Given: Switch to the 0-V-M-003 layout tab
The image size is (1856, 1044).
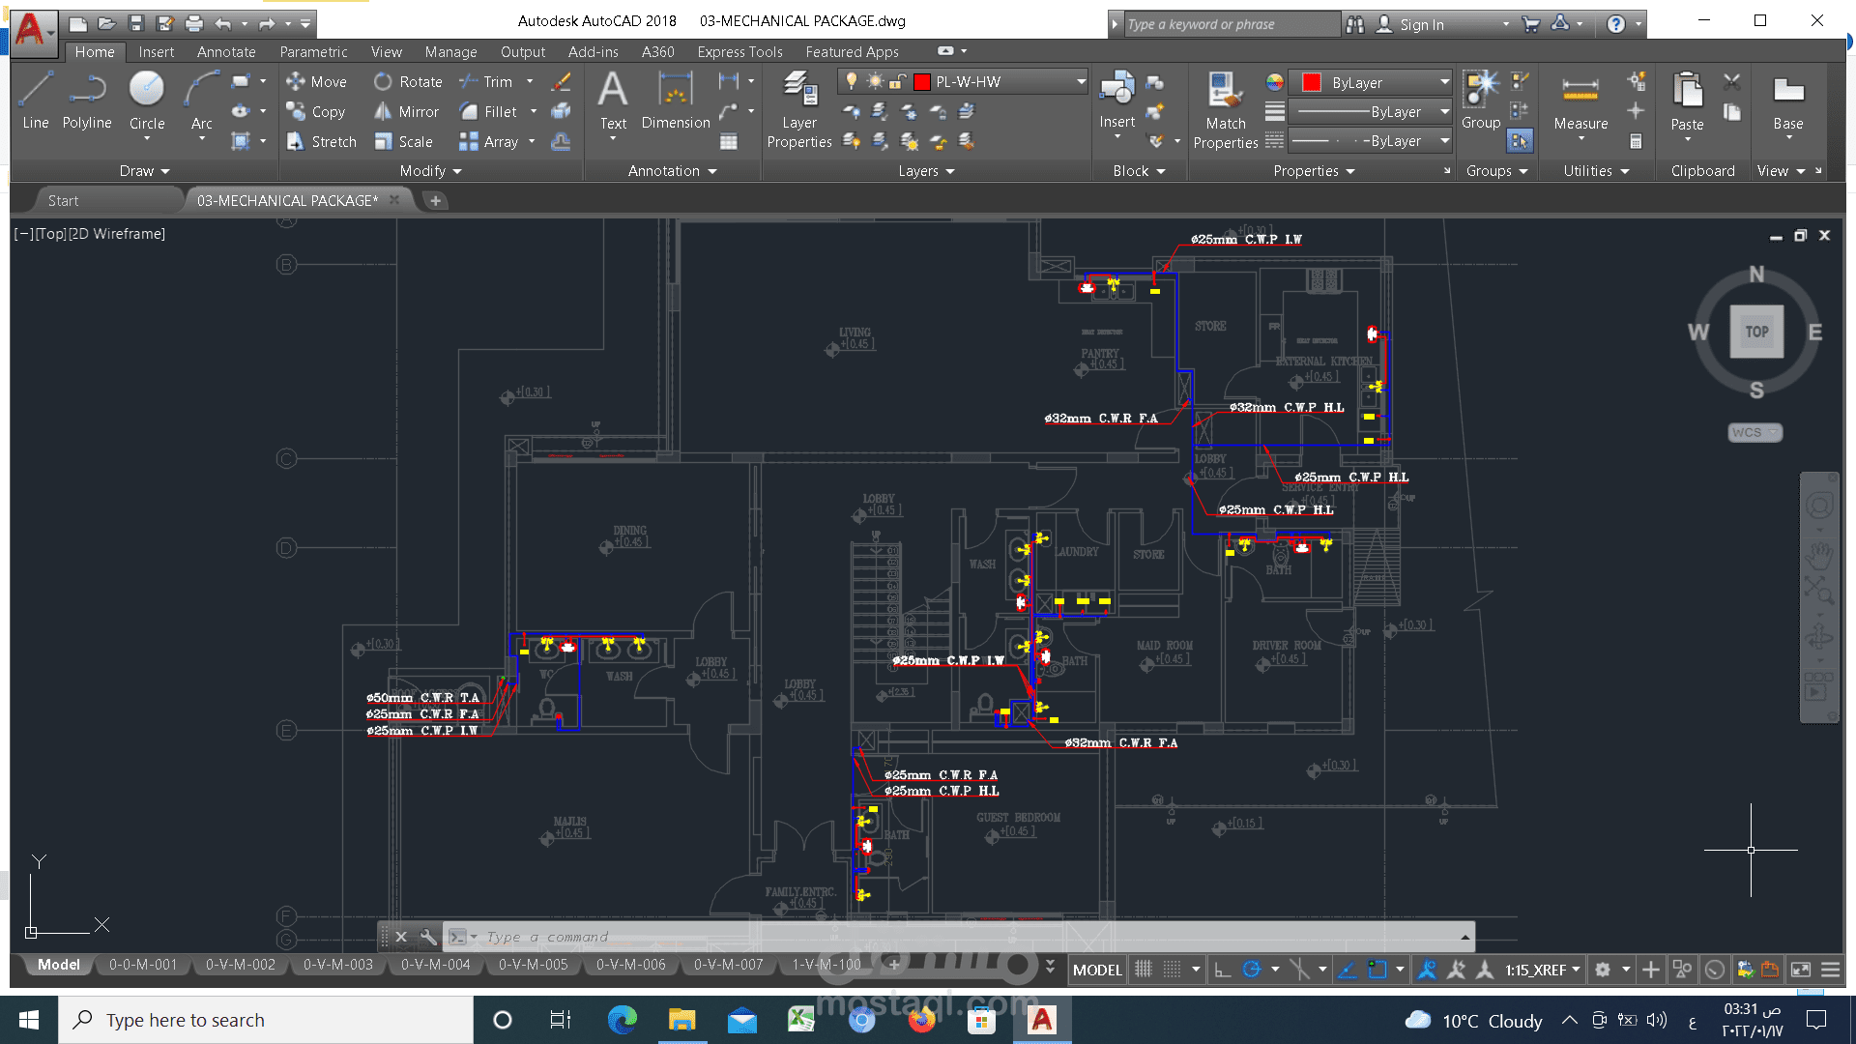Looking at the screenshot, I should [x=337, y=965].
